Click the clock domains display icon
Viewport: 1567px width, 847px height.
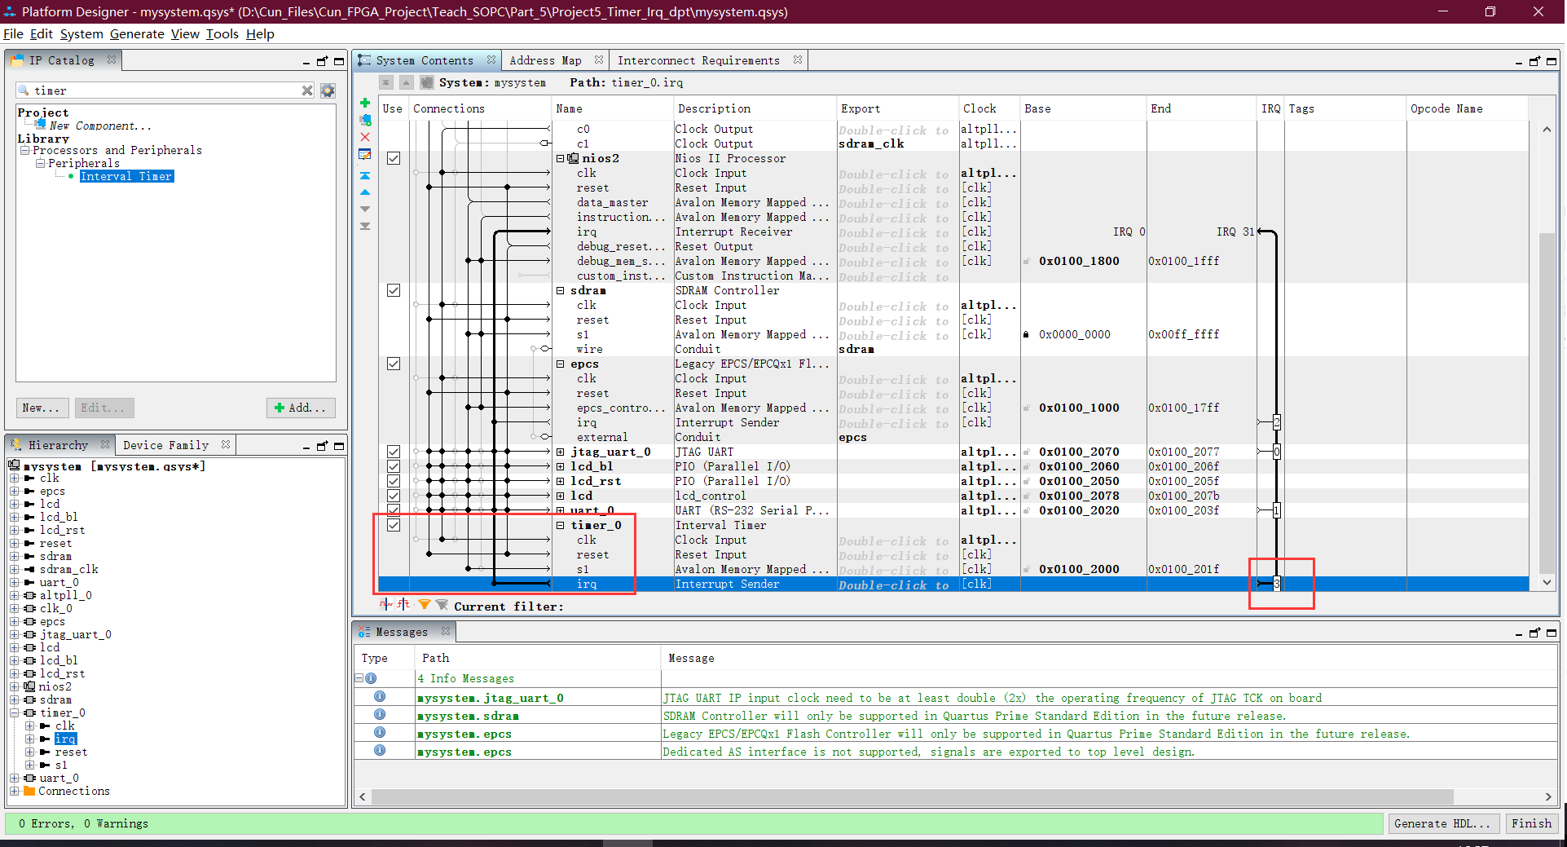[x=385, y=605]
